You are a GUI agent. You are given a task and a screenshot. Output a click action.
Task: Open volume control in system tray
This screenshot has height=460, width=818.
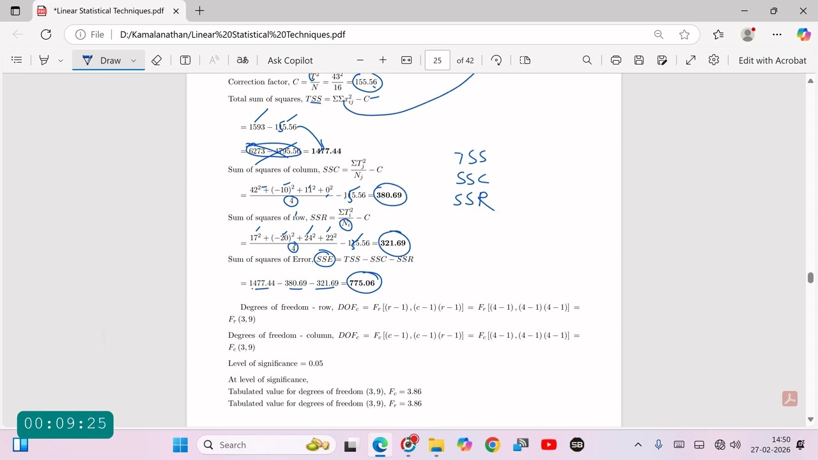click(736, 445)
